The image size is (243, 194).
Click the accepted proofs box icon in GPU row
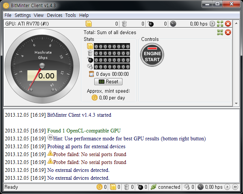89,24
